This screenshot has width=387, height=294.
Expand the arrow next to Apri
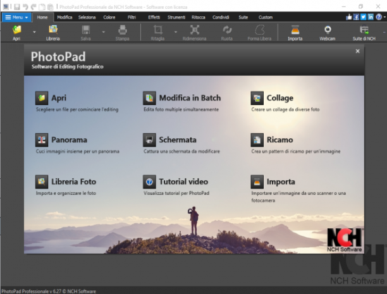34,32
